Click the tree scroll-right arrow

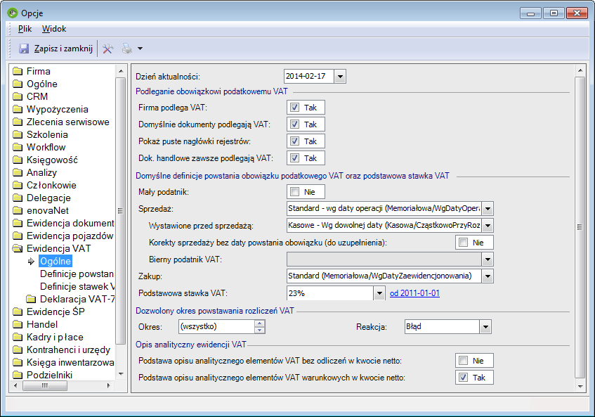109,386
